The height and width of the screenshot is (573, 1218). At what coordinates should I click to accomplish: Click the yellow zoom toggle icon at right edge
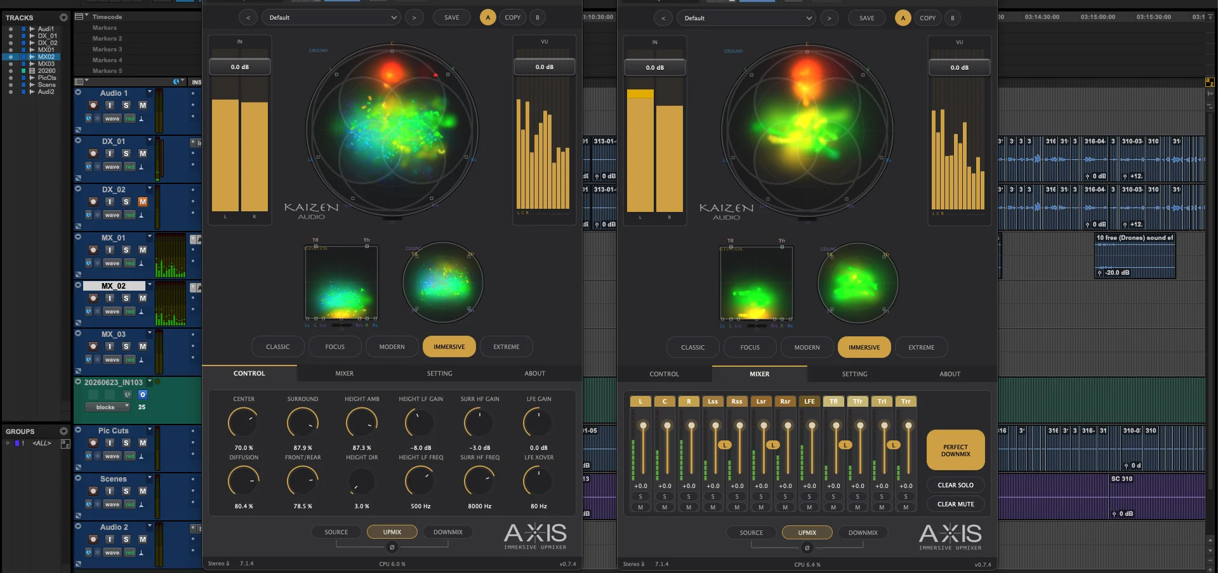pyautogui.click(x=1210, y=82)
